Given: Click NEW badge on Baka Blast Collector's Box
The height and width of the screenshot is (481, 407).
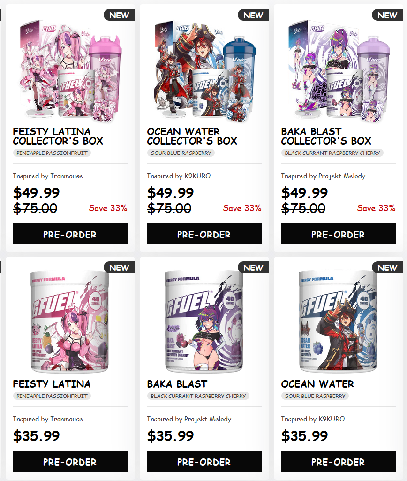Looking at the screenshot, I should [x=387, y=15].
